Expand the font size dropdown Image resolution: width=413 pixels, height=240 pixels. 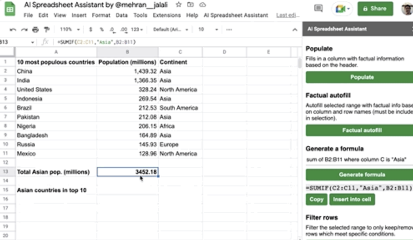point(208,30)
